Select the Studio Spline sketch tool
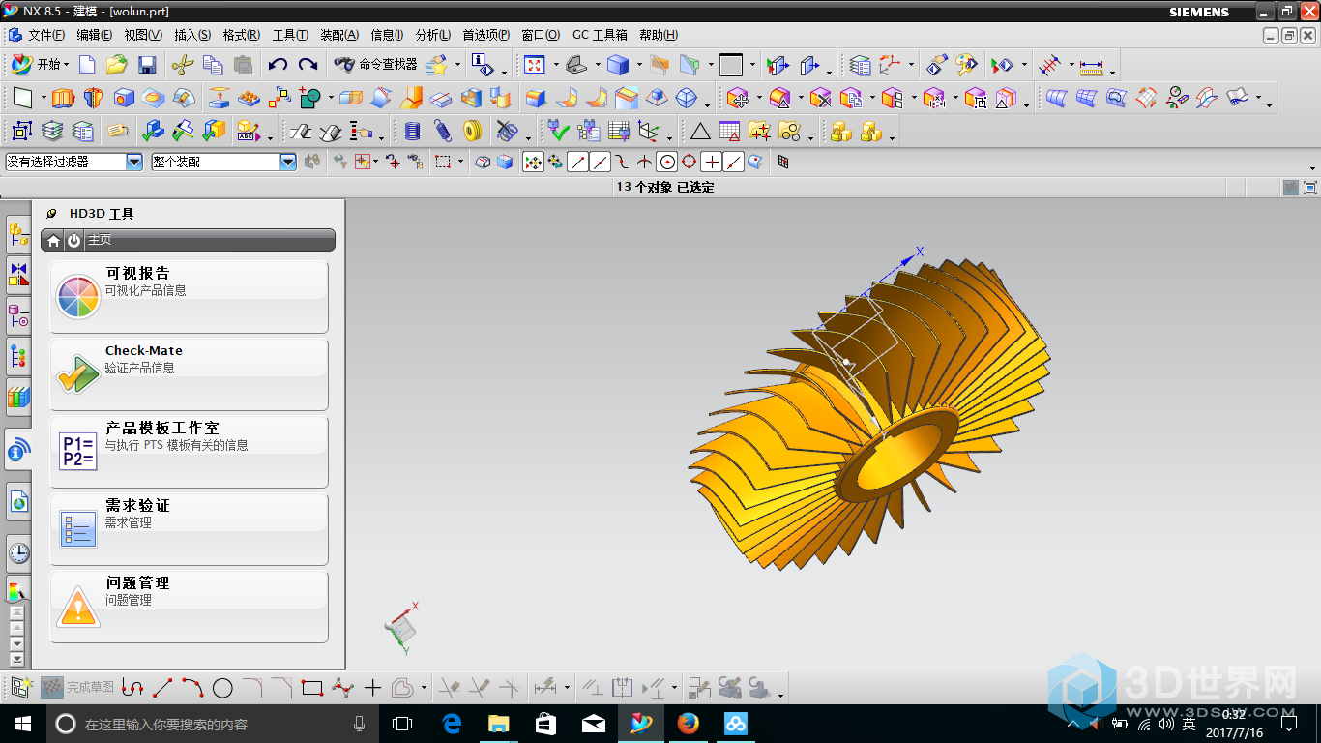 point(342,688)
